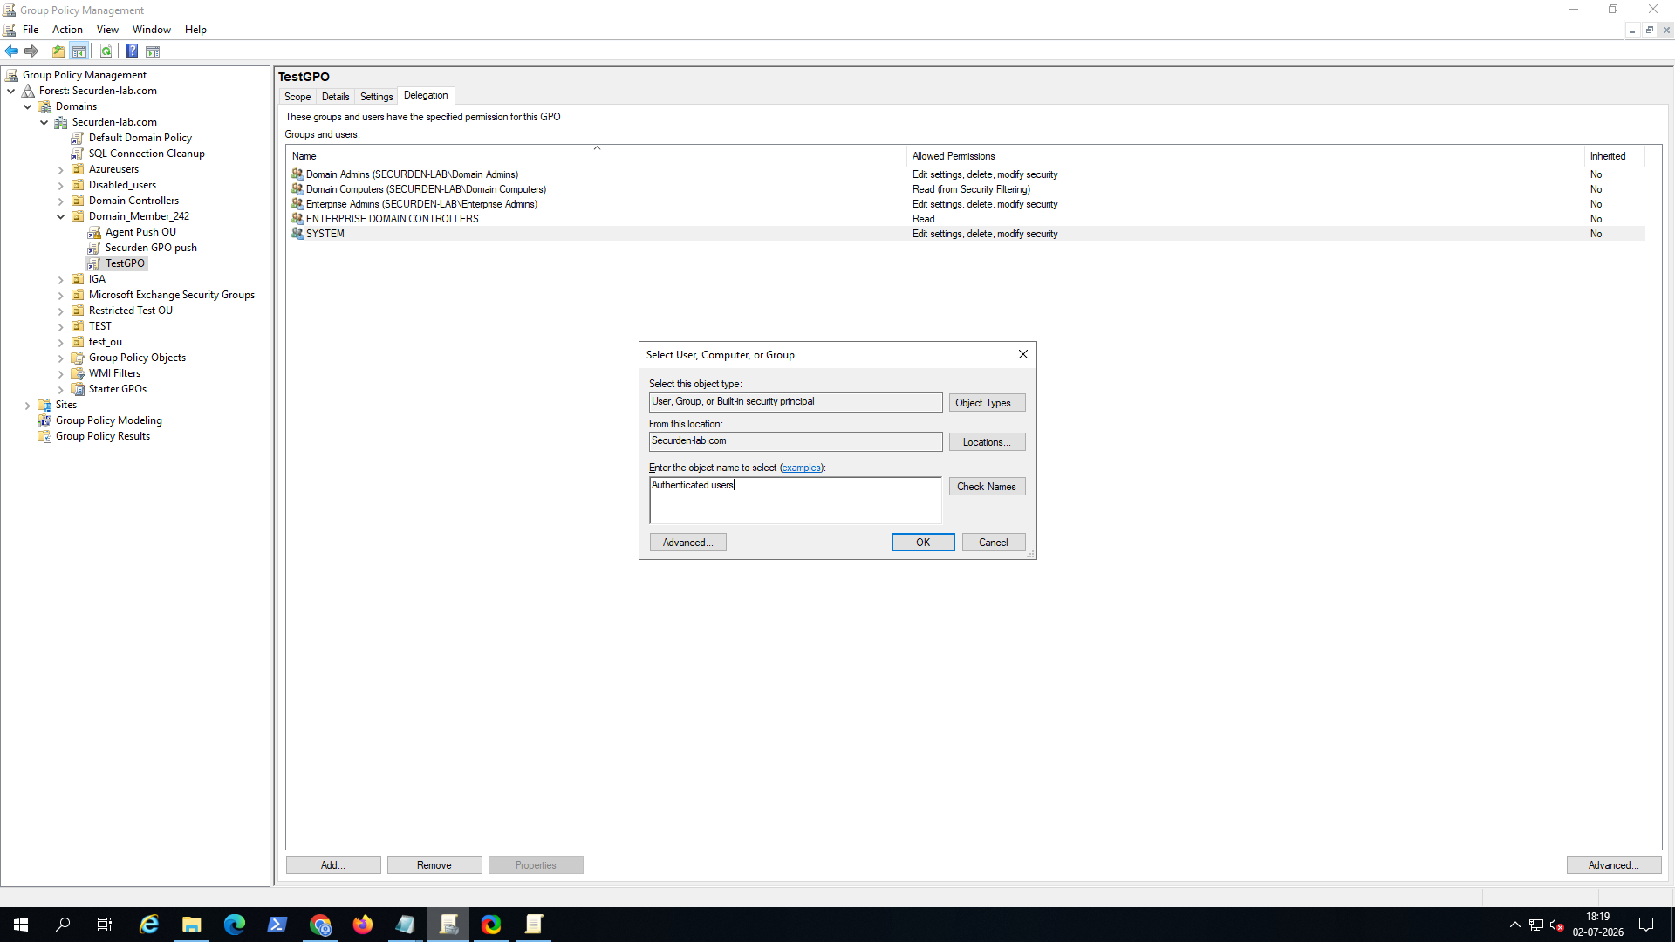
Task: Expand the WMI Filters node
Action: coord(61,374)
